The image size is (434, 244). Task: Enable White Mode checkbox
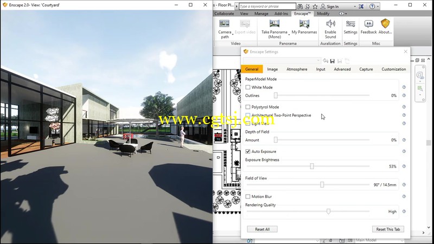point(248,87)
